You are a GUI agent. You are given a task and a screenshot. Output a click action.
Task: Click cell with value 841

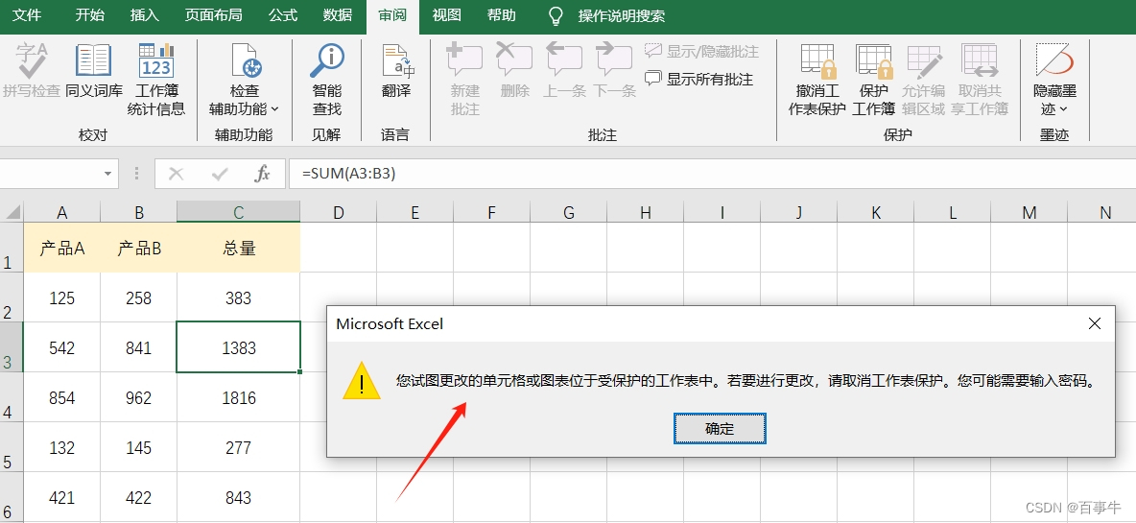point(139,347)
